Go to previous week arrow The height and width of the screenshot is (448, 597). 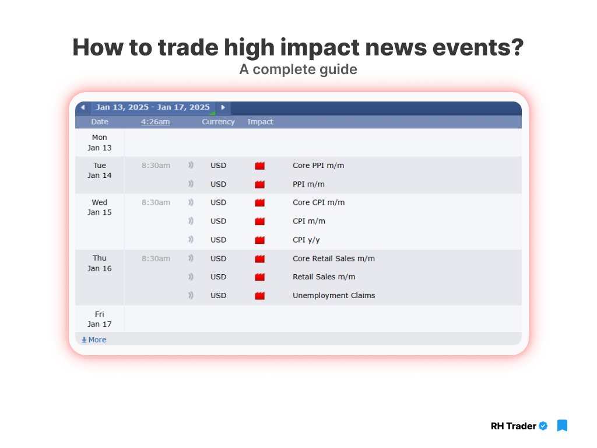[83, 107]
